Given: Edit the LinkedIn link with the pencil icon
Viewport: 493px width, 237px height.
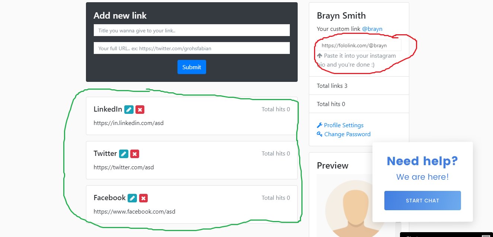Looking at the screenshot, I should (129, 109).
